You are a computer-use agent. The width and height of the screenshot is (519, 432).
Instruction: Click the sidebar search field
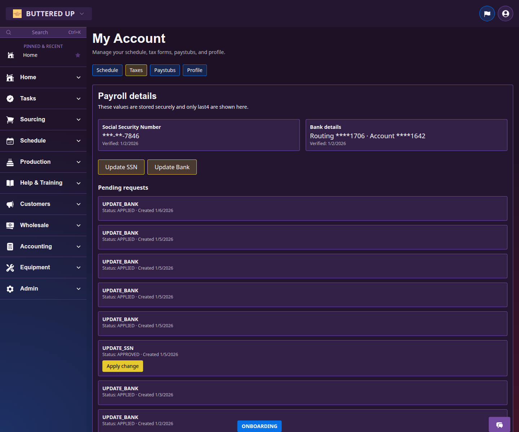pos(40,32)
